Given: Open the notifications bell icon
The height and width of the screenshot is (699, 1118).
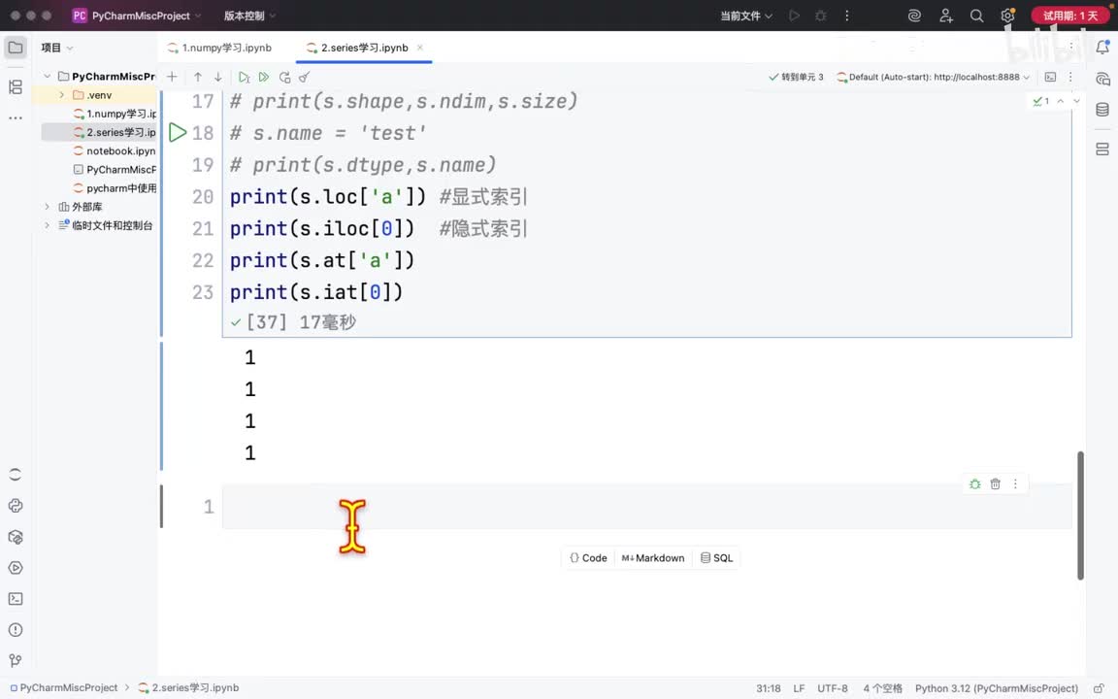Looking at the screenshot, I should 1102,48.
